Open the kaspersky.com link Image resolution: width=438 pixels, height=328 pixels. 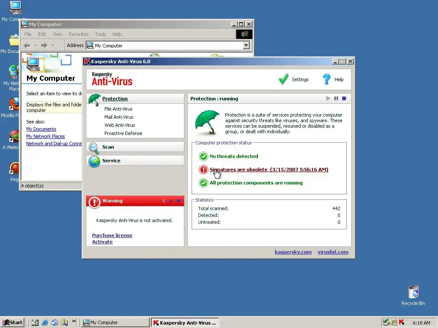click(293, 252)
